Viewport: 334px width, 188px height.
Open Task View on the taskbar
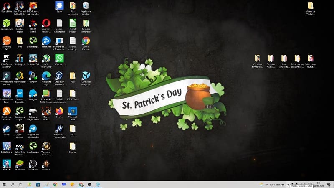coord(20,185)
